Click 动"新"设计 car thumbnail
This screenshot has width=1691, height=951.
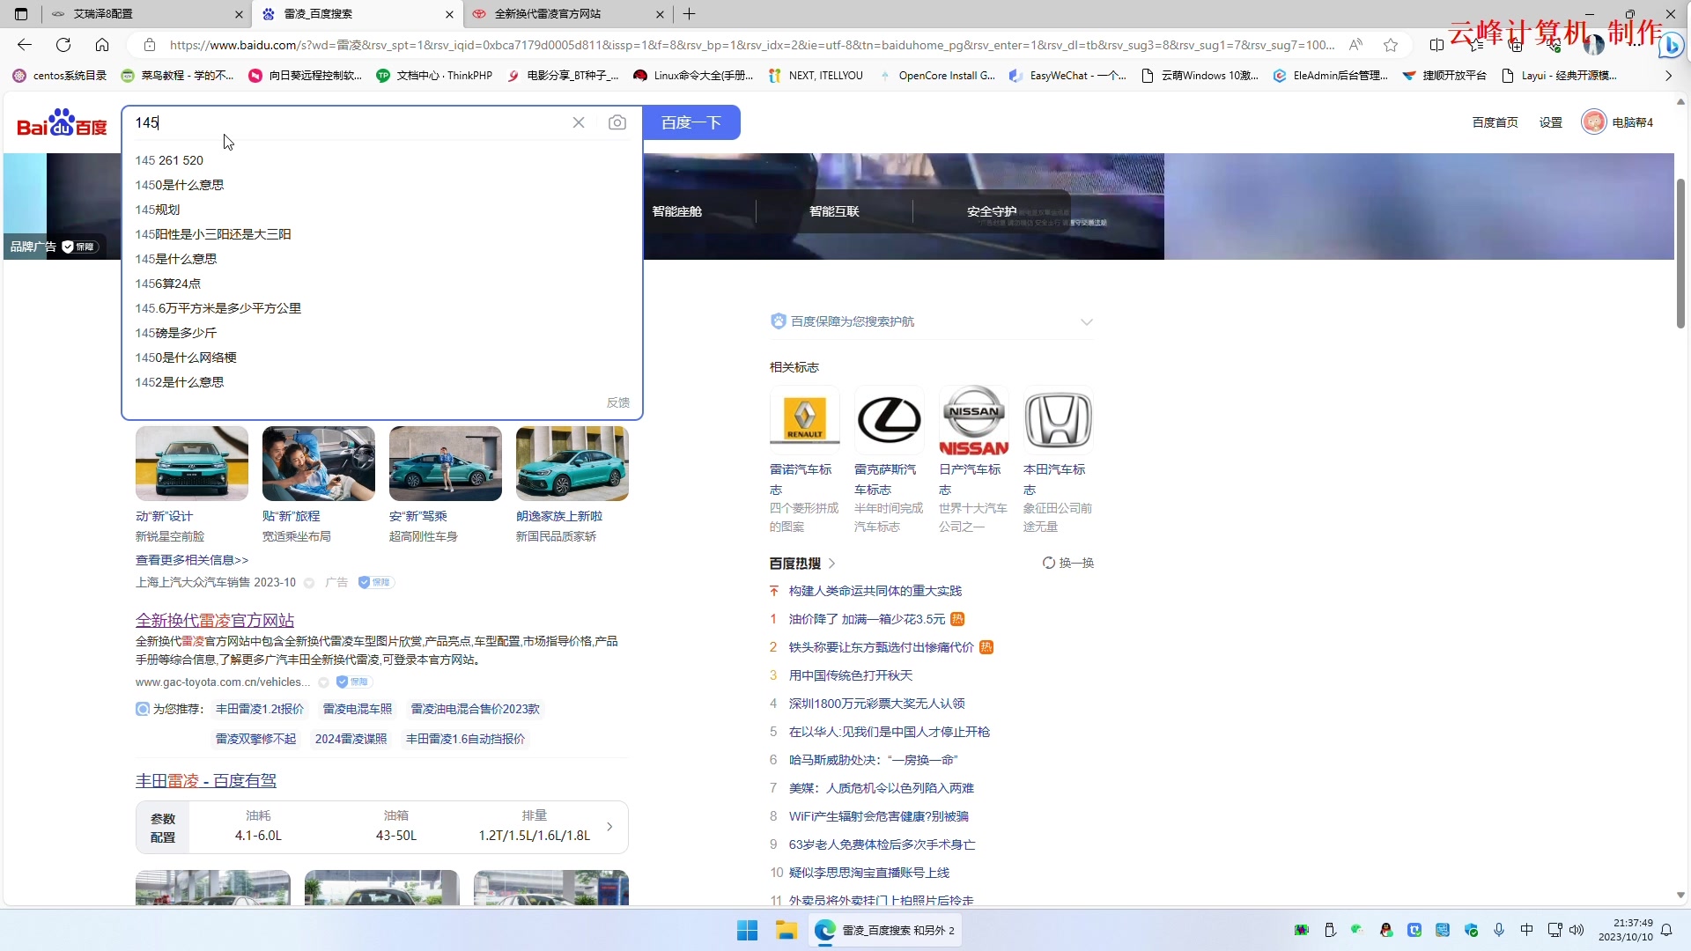pos(192,464)
